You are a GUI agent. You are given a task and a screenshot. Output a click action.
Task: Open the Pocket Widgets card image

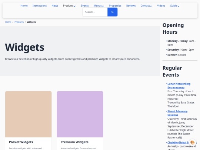[x=28, y=114]
